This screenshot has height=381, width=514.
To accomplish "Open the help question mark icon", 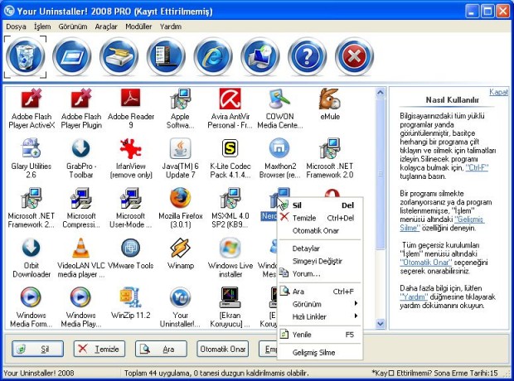I will 307,56.
